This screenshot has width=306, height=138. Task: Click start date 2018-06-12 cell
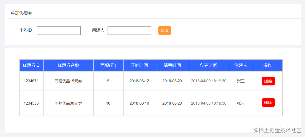(139, 81)
